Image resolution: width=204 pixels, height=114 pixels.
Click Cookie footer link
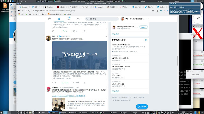tap(135, 97)
